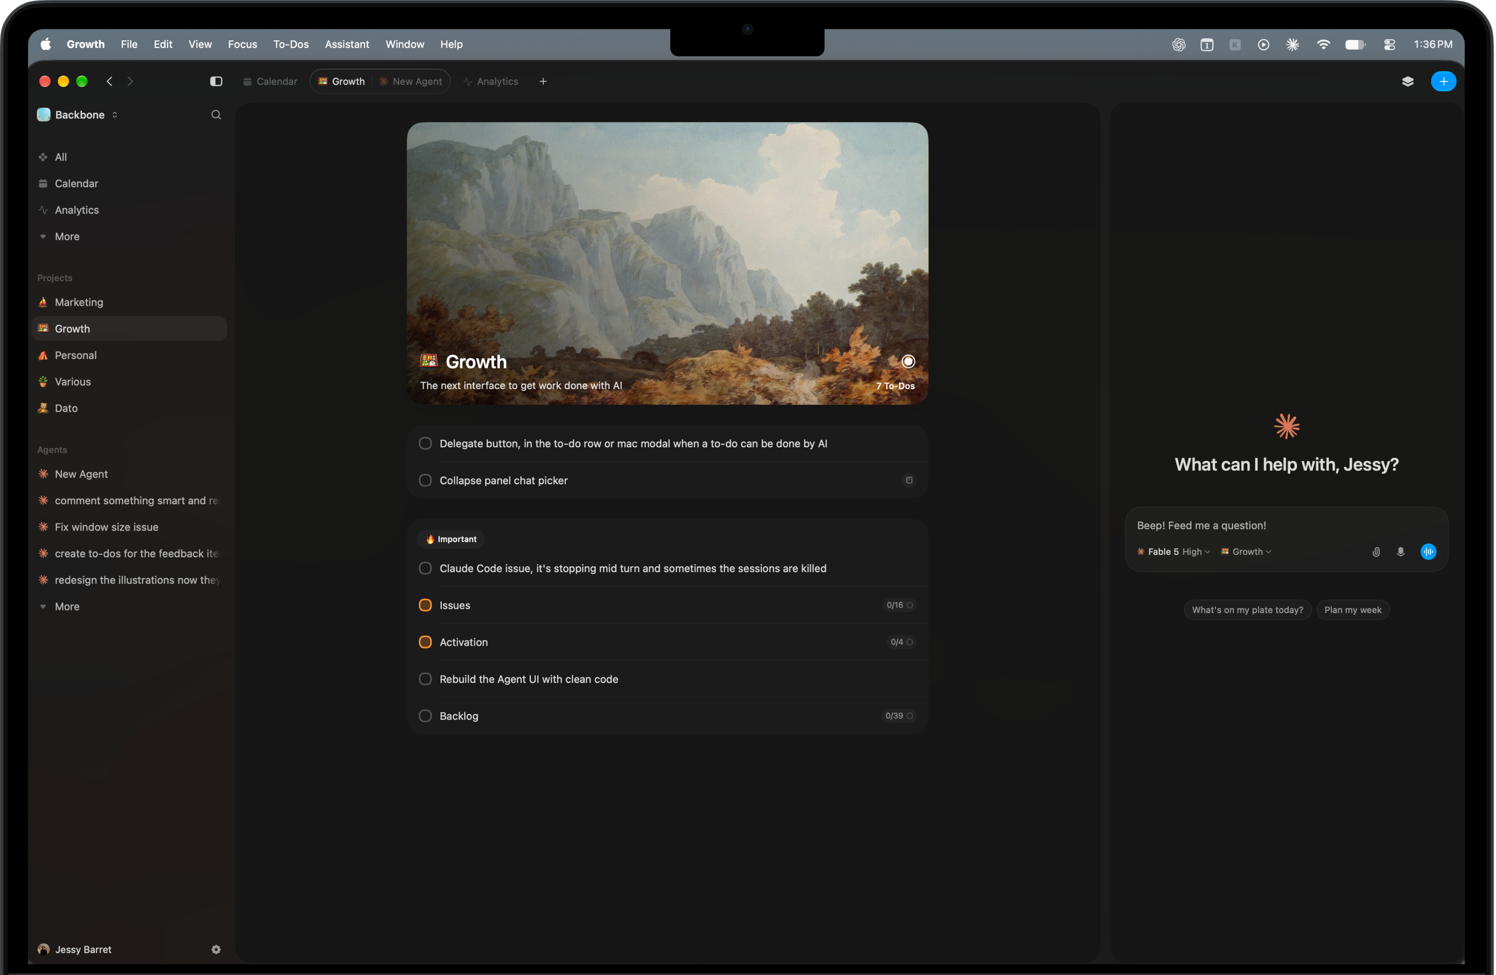Open the Activation 0/4 progress counter
This screenshot has height=975, width=1496.
tap(901, 642)
